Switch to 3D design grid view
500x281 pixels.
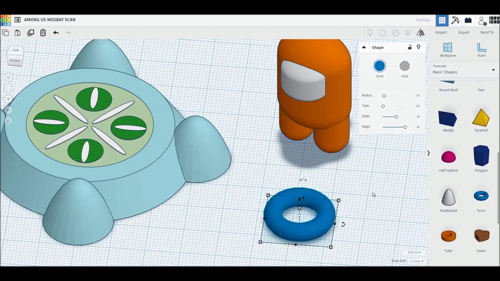pyautogui.click(x=442, y=20)
